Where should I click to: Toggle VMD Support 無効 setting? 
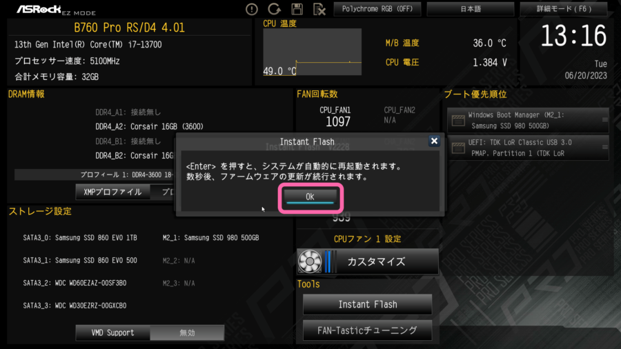(187, 332)
